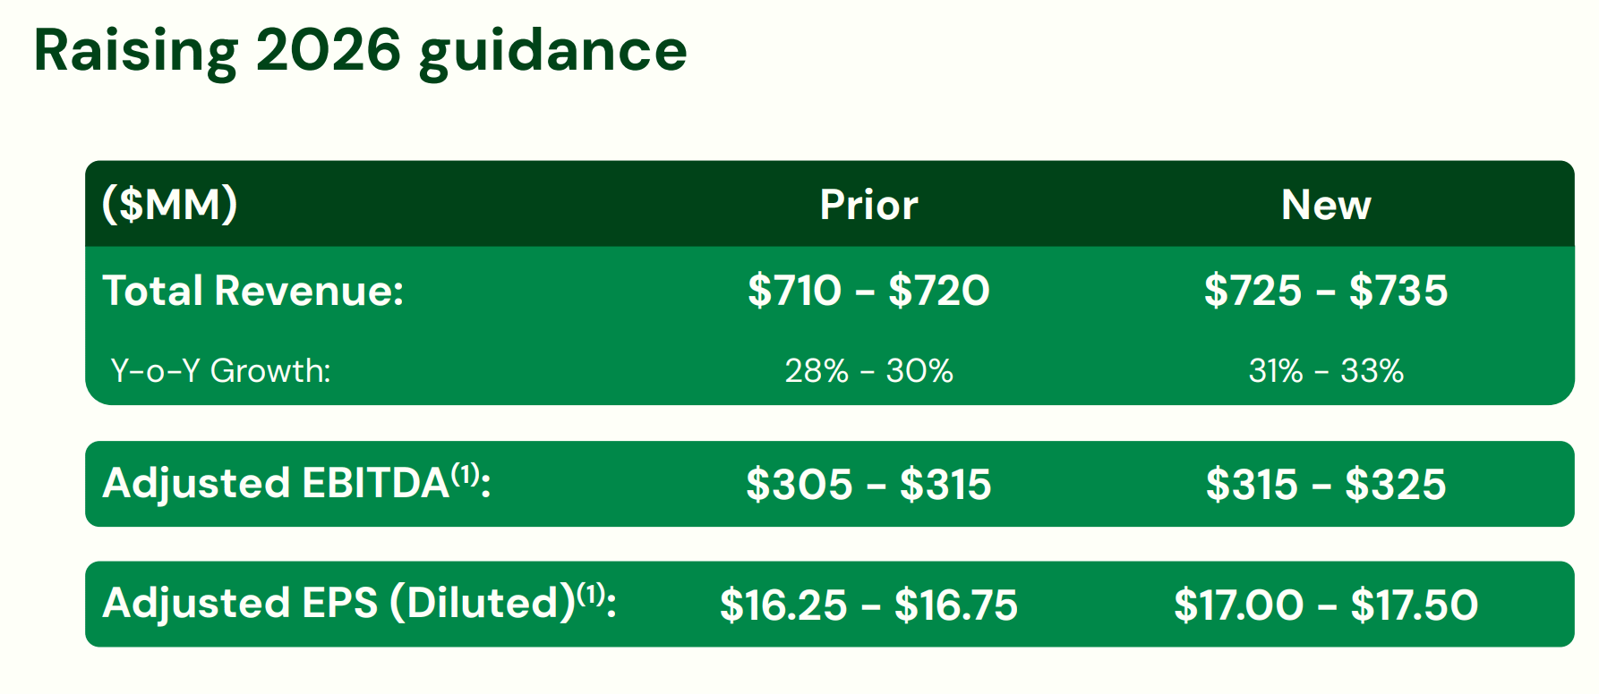Screen dimensions: 1599x694
Task: Click the EBITDA footnote (1) superscript
Action: coord(466,474)
